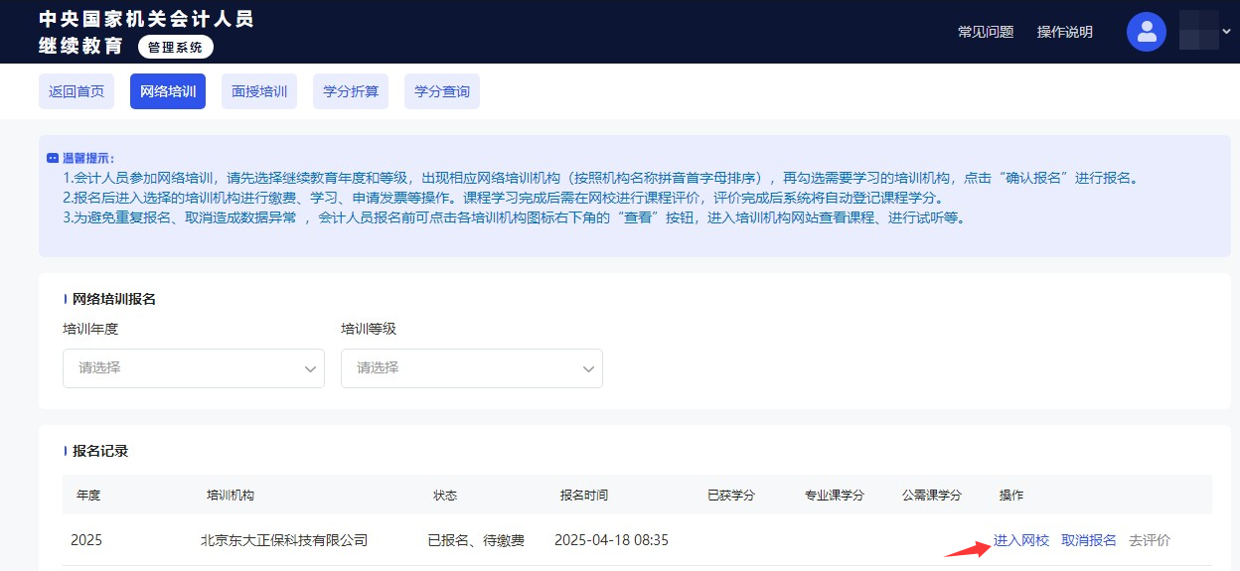Switch to the 学分查询 tab
The width and height of the screenshot is (1240, 571).
pyautogui.click(x=442, y=91)
